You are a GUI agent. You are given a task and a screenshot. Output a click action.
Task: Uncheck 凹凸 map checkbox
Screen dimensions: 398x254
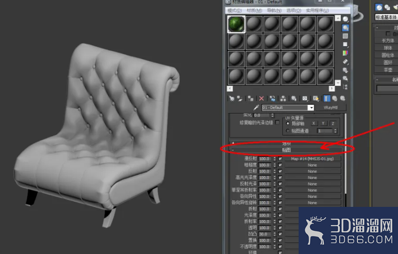pyautogui.click(x=280, y=234)
